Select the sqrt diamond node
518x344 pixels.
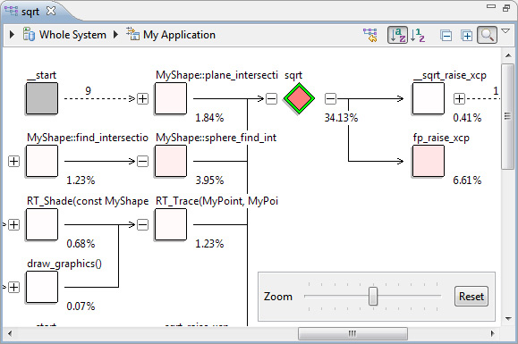click(299, 98)
